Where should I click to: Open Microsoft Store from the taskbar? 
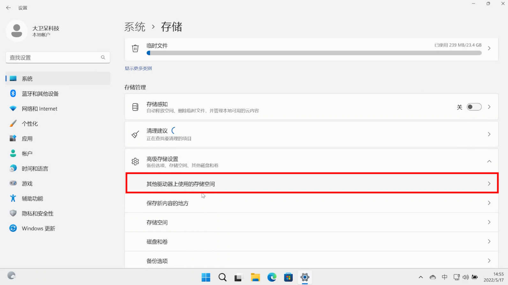pos(288,277)
